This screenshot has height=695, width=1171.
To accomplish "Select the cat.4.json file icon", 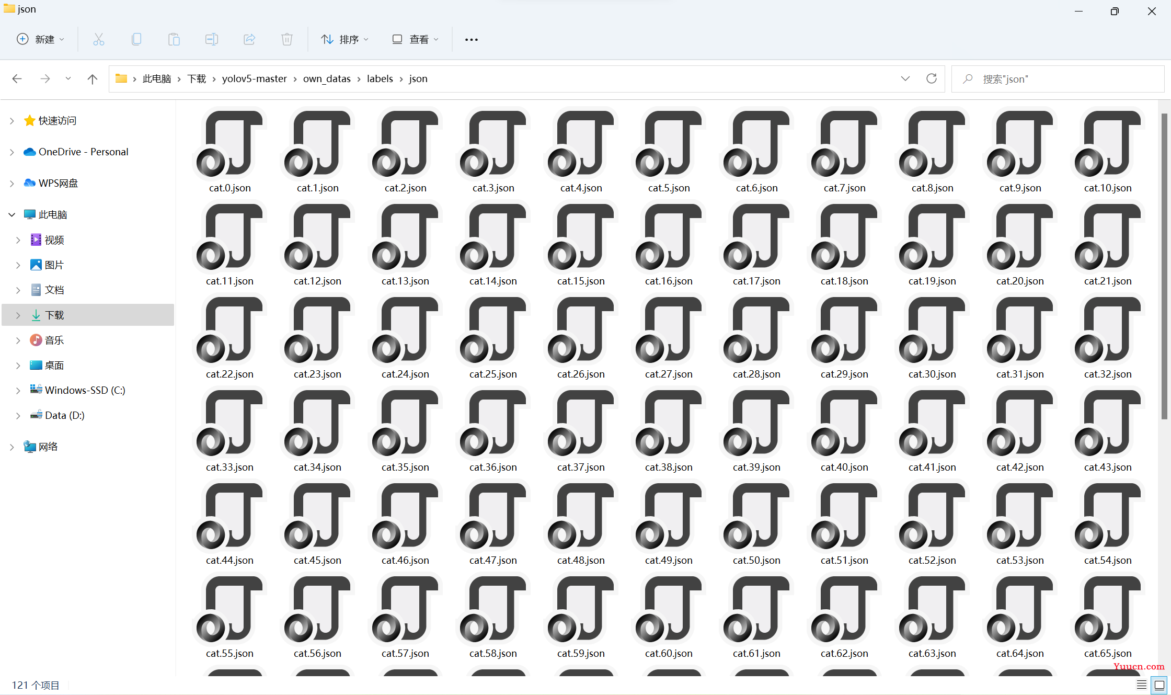I will (581, 143).
